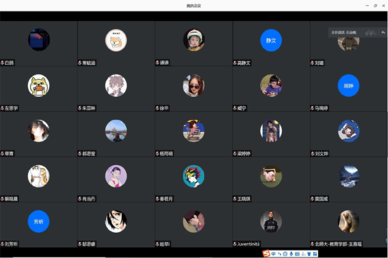Click the muted mic icon beside 秦若月
The width and height of the screenshot is (388, 258).
[157, 199]
